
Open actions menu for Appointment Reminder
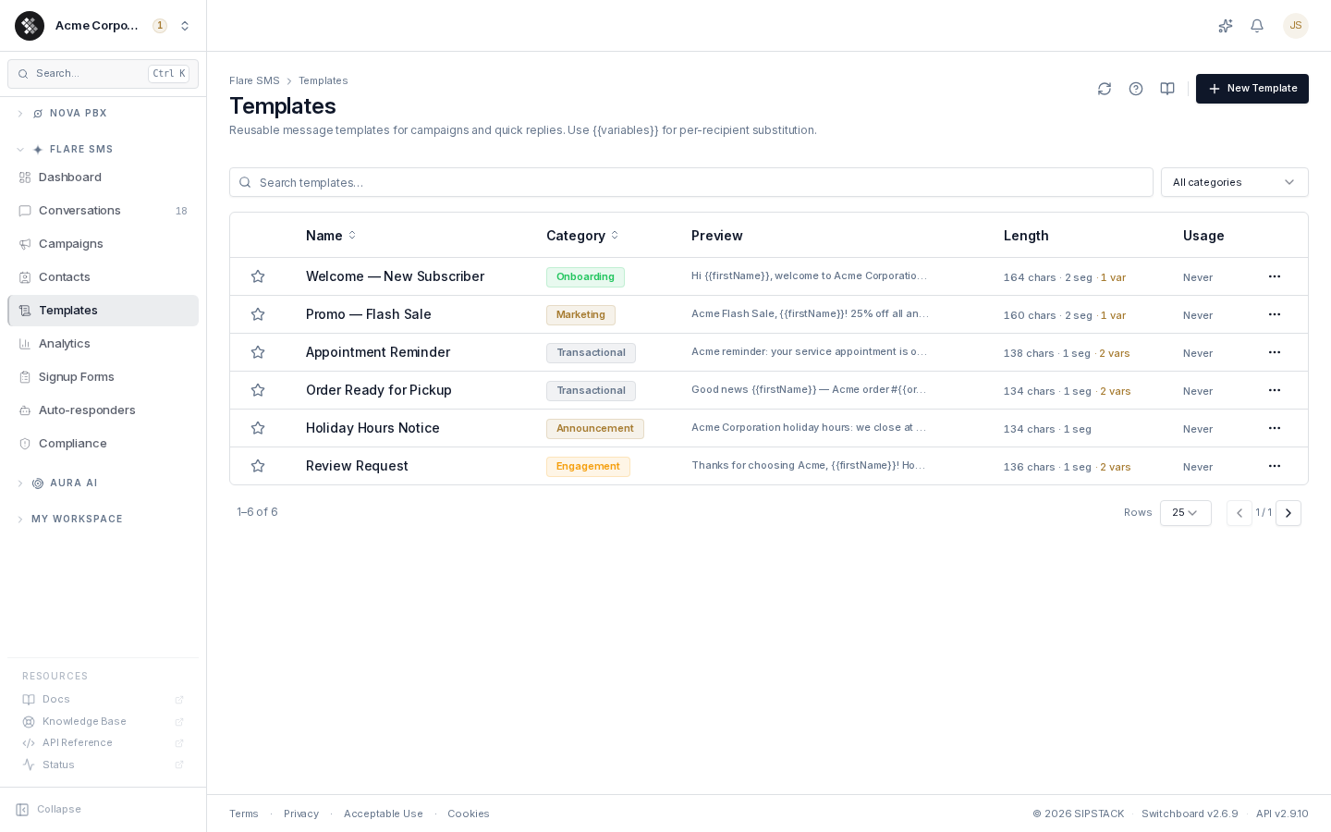[1275, 352]
